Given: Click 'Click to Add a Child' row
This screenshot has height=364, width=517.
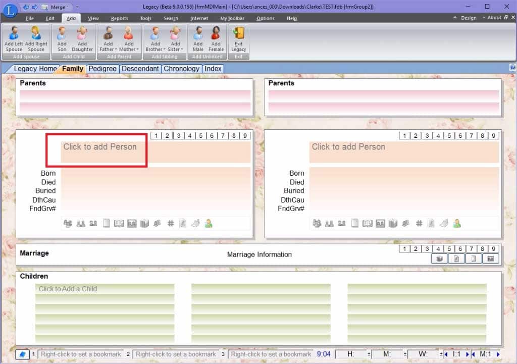Looking at the screenshot, I should (105, 289).
